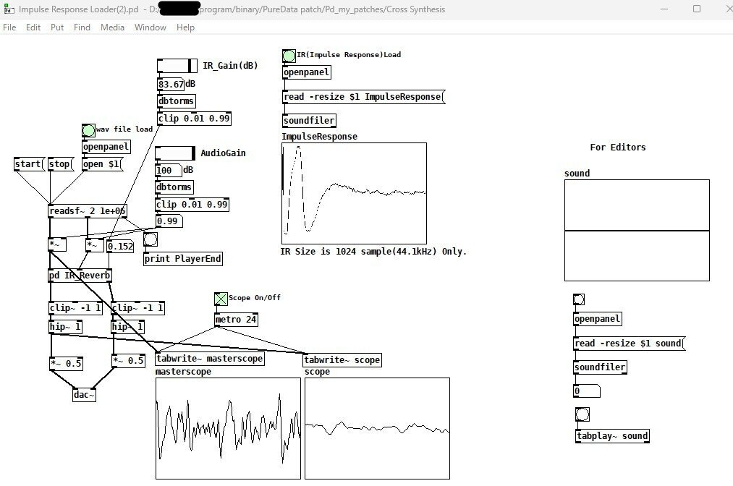Click the read -resize $1 ImpulseResponse message
Image resolution: width=733 pixels, height=486 pixels.
pos(362,96)
